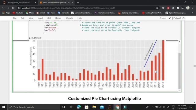196x110 pixels.
Task: Switch to Chrome in the taskbar
Action: [x=117, y=107]
